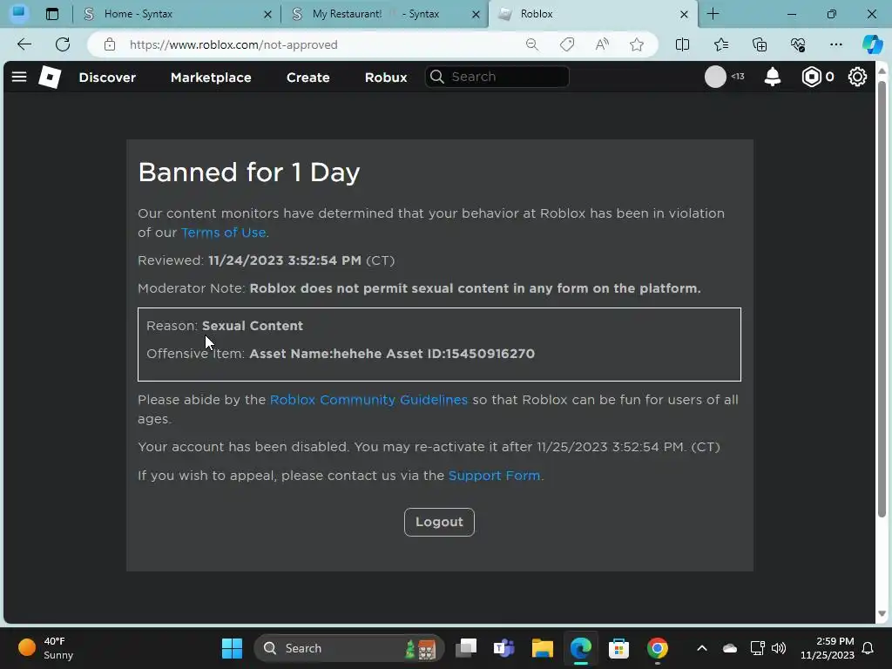Open the shopping price tag icon
Viewport: 892px width, 669px height.
click(566, 44)
